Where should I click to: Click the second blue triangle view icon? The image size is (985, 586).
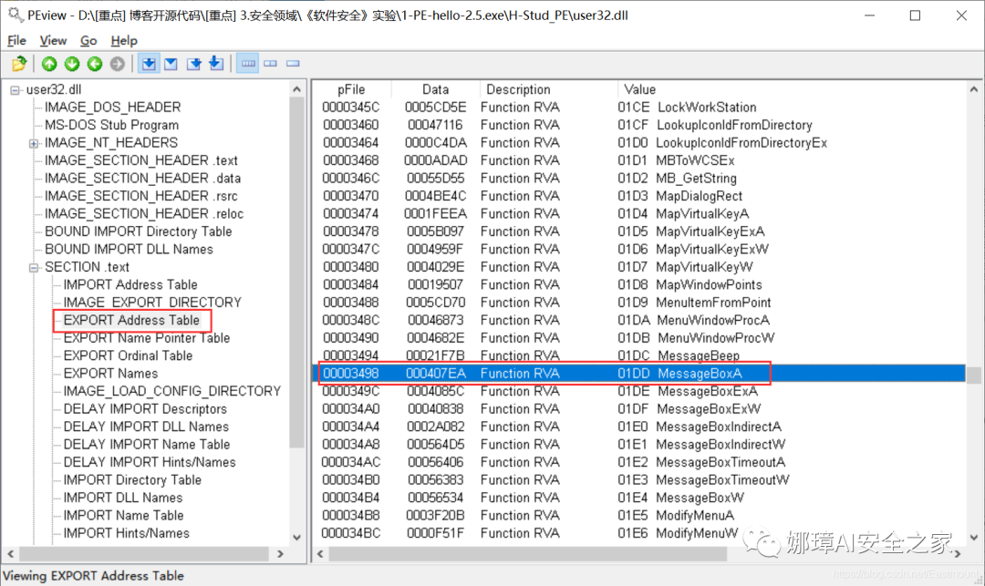pos(171,64)
